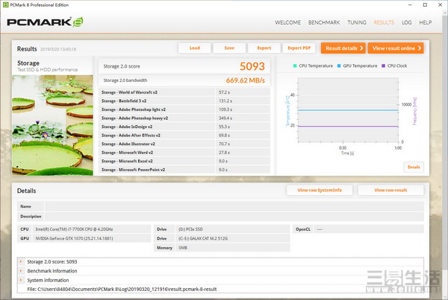Screen dimensions: 448x300
Task: Select the Adobe Photoshop light v2 row
Action: point(184,109)
